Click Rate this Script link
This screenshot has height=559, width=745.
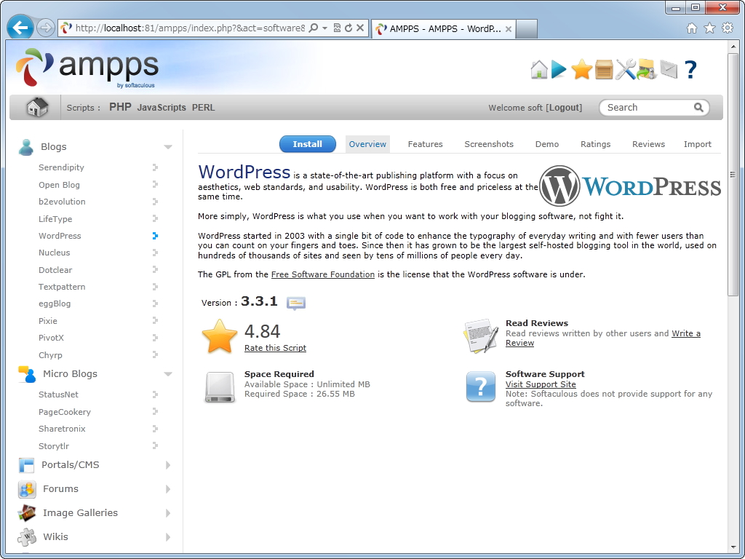point(275,348)
